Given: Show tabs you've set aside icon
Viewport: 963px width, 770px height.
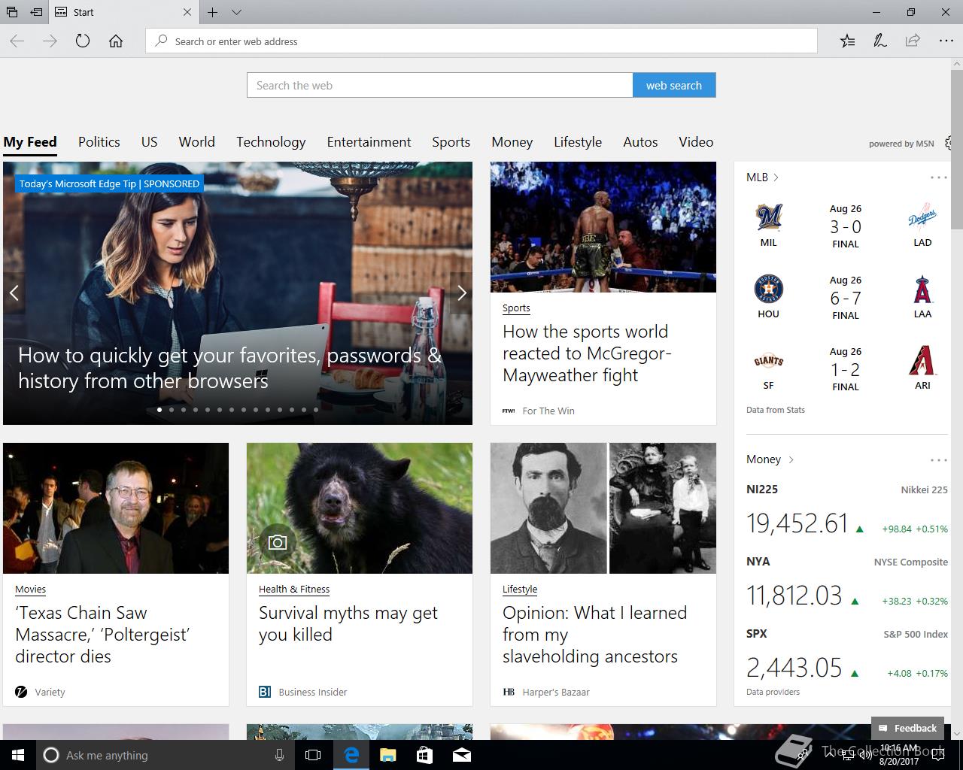Looking at the screenshot, I should coord(12,12).
